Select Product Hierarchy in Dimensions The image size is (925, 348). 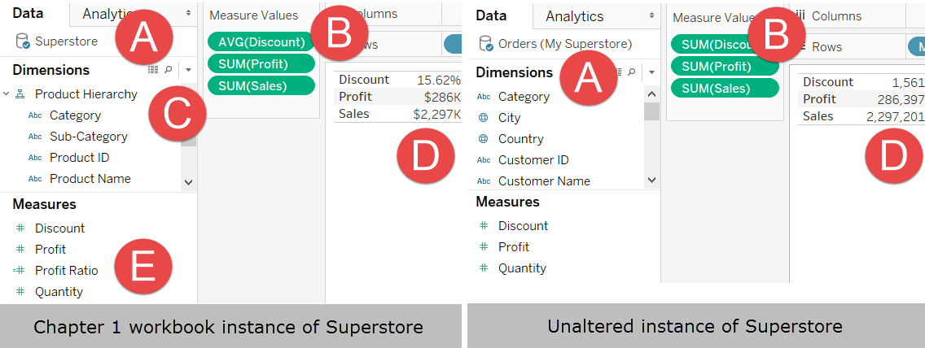(x=85, y=94)
